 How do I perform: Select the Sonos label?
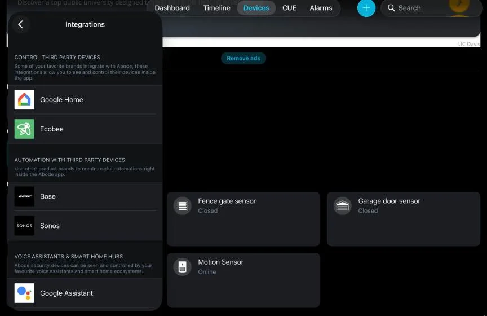point(50,226)
